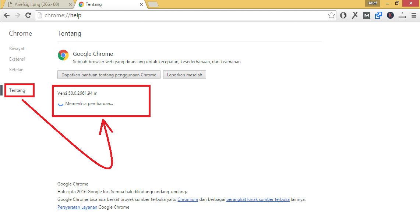The height and width of the screenshot is (213, 420).
Task: Click the Memeriksa pembaruan status text
Action: tap(89, 104)
